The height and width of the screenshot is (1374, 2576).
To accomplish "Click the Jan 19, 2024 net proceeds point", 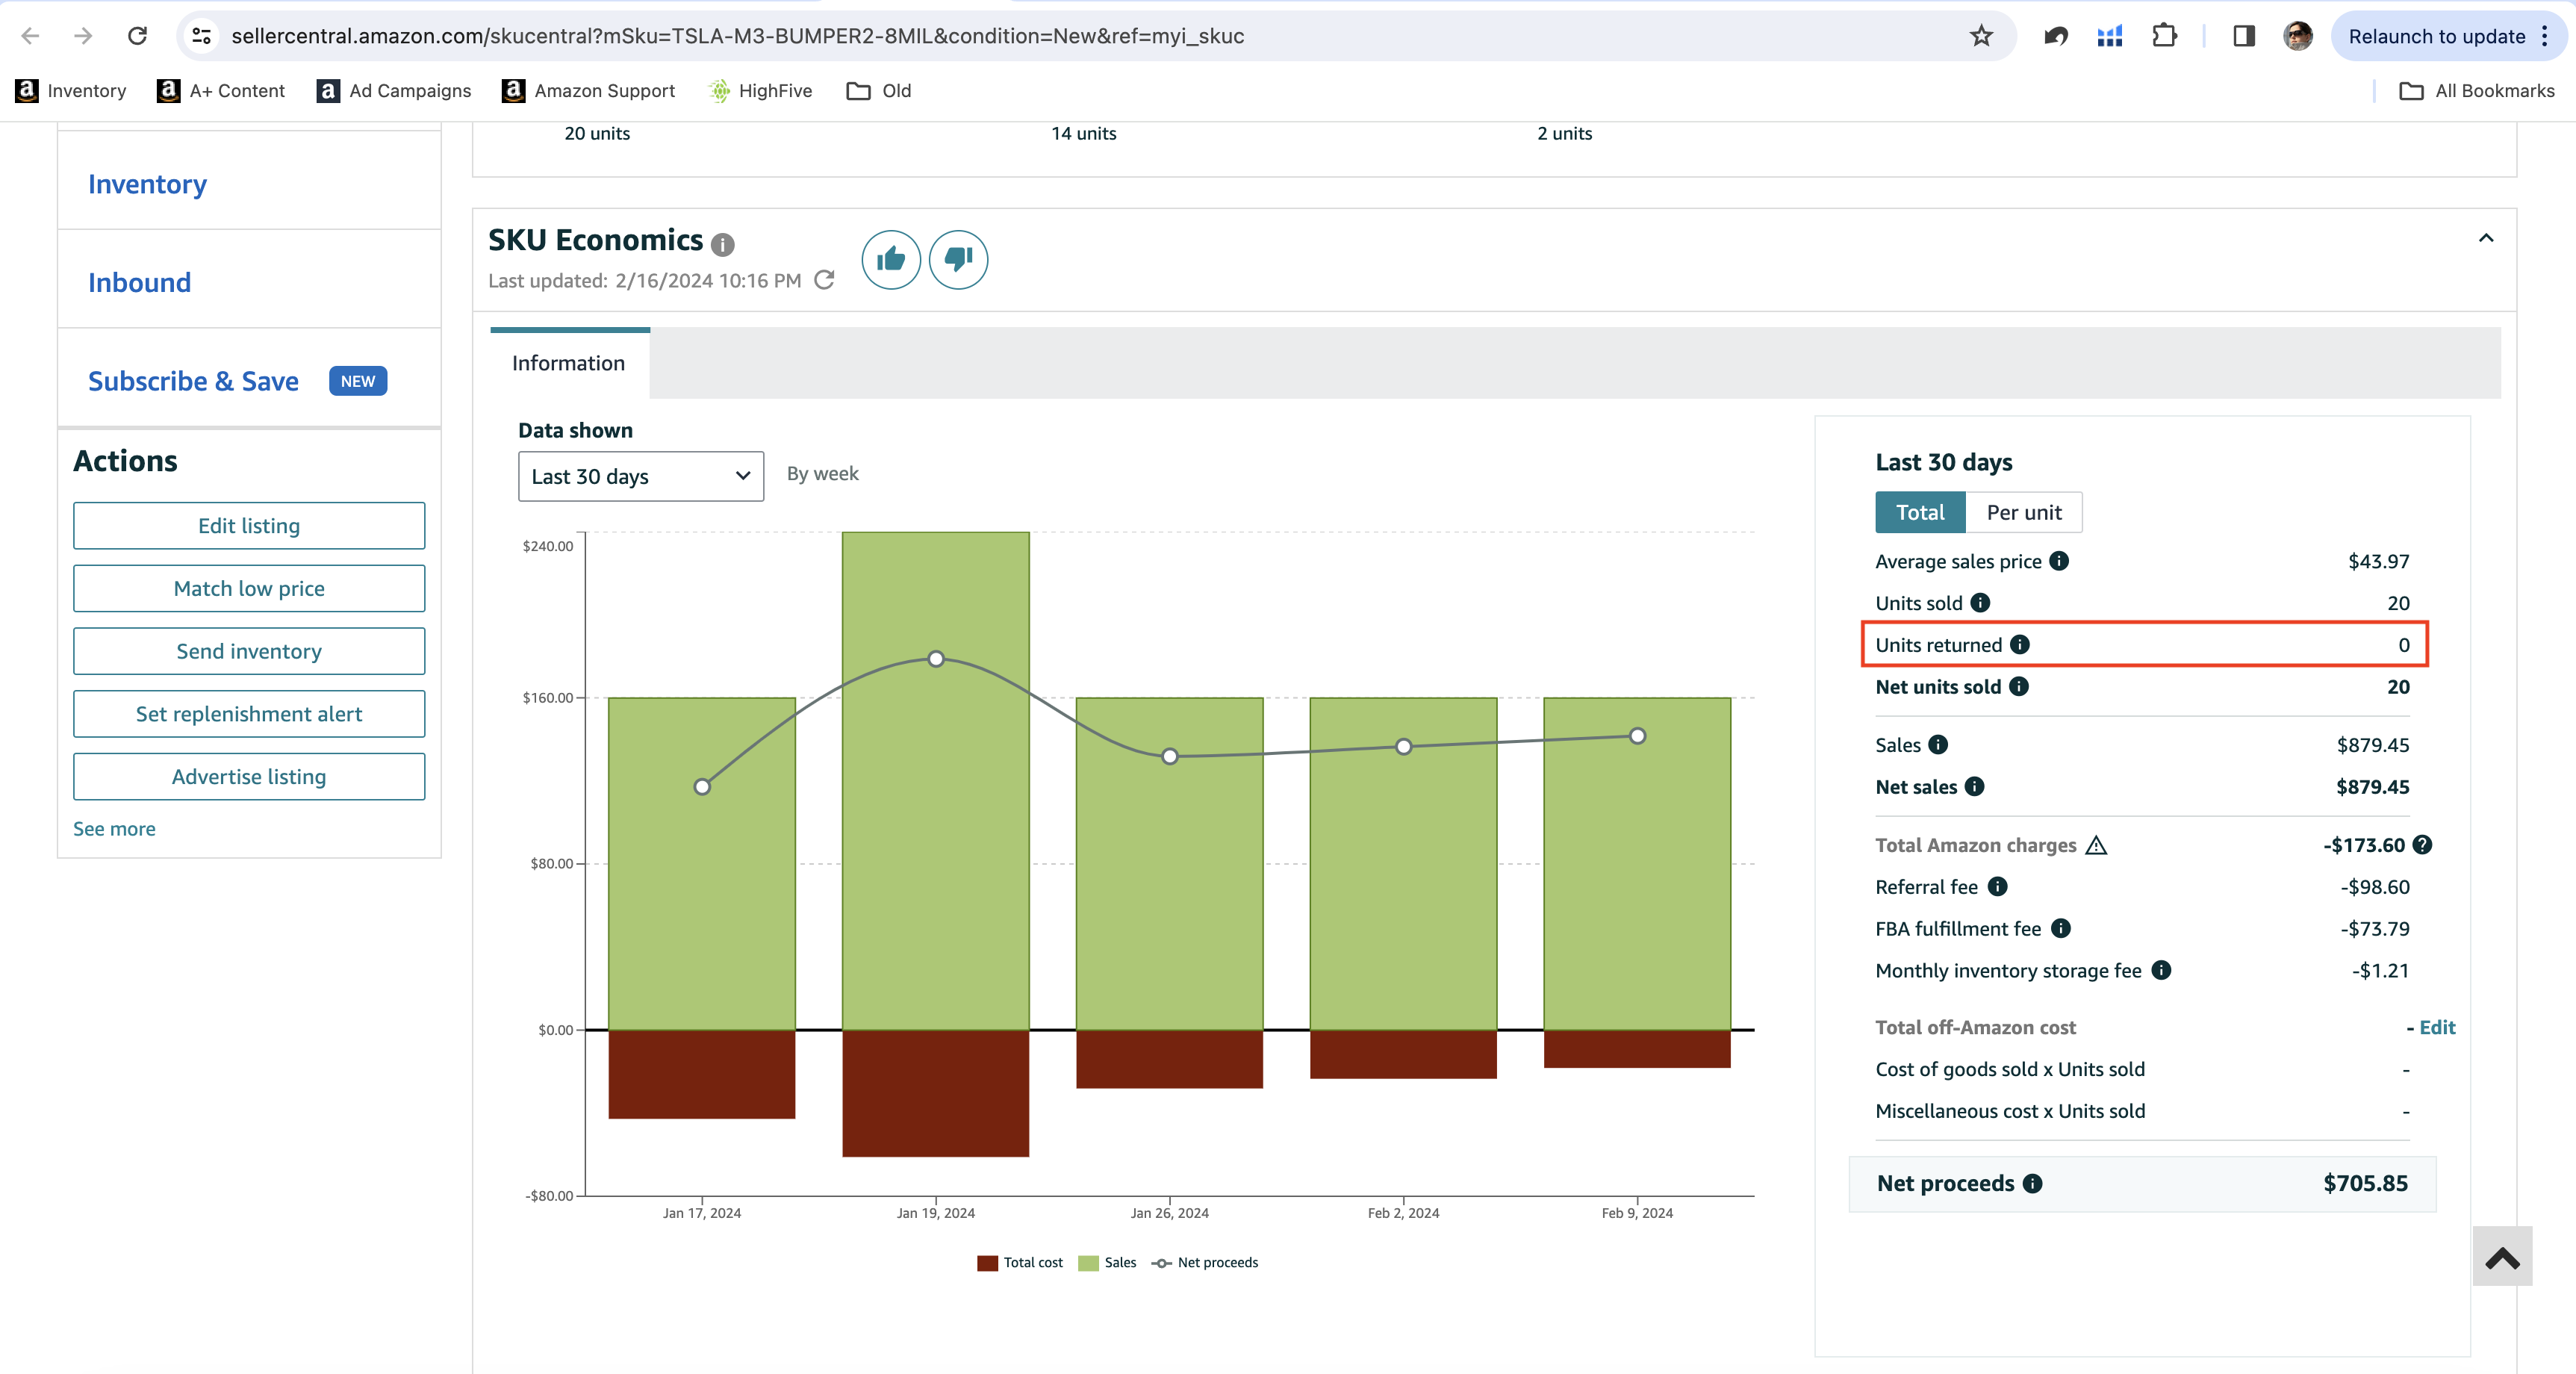I will [935, 659].
